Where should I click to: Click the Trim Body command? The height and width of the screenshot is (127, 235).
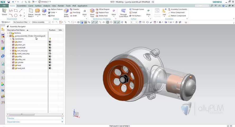click(75, 13)
